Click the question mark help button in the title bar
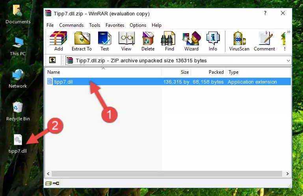This screenshot has width=303, height=196. point(265,13)
